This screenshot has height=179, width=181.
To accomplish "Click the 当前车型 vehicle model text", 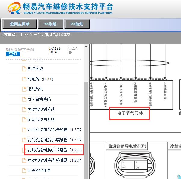I will [x=35, y=34].
